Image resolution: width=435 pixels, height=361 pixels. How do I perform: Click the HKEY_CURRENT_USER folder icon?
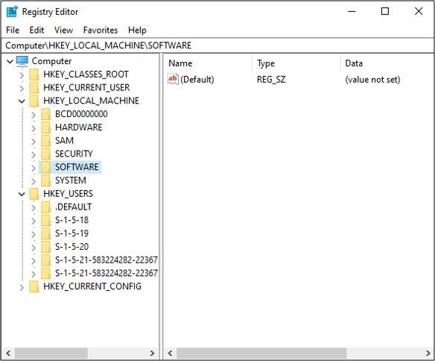(34, 88)
